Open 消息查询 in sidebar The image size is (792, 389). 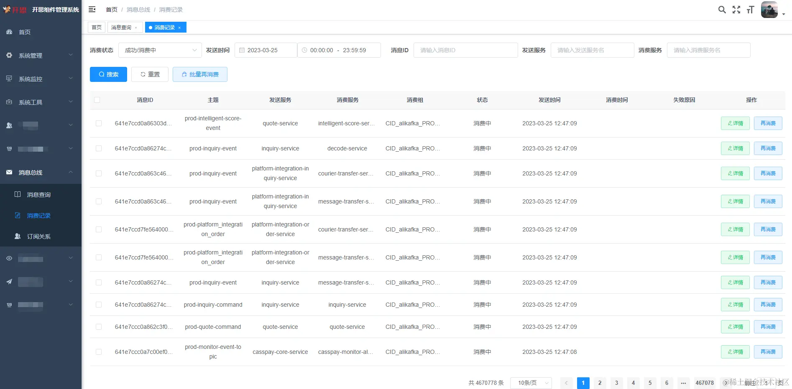coord(41,194)
